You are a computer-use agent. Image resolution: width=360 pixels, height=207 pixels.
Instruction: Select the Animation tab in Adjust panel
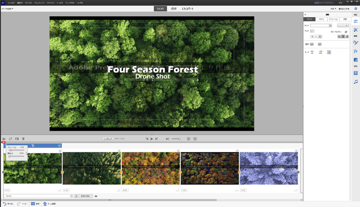333,19
